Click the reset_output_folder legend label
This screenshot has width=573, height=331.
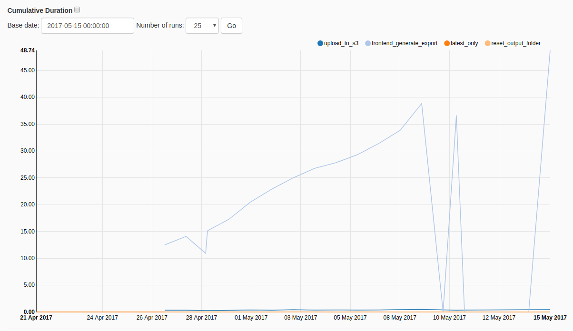point(516,43)
